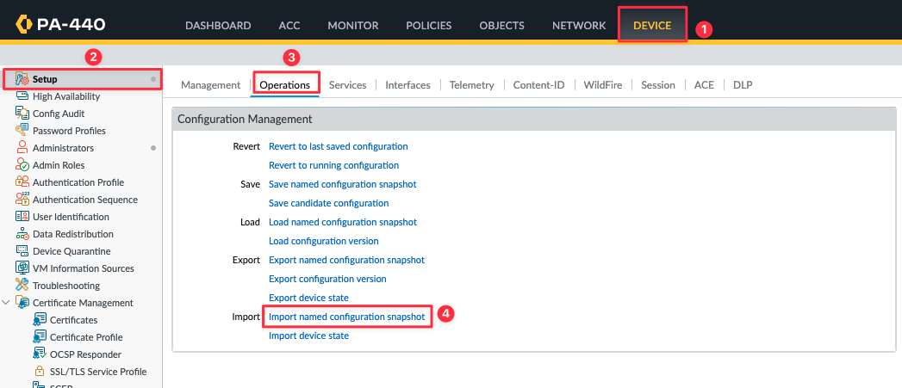Select the DLP tab

743,85
